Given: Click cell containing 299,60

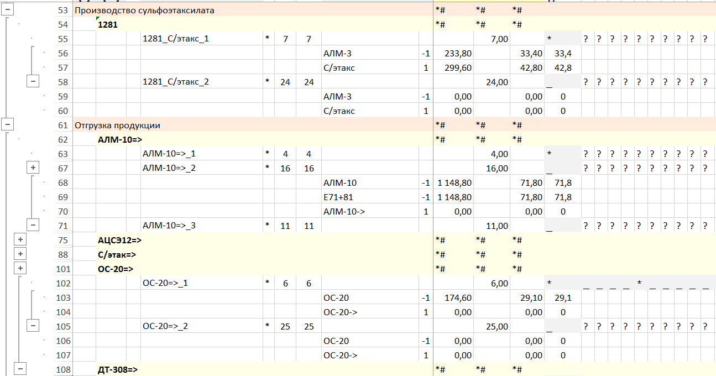Looking at the screenshot, I should tap(454, 68).
